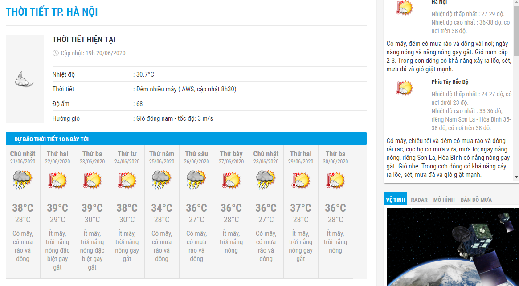Image resolution: width=519 pixels, height=286 pixels.
Task: Click the regional forecast panel scrollbar thumb
Action: coord(516,27)
